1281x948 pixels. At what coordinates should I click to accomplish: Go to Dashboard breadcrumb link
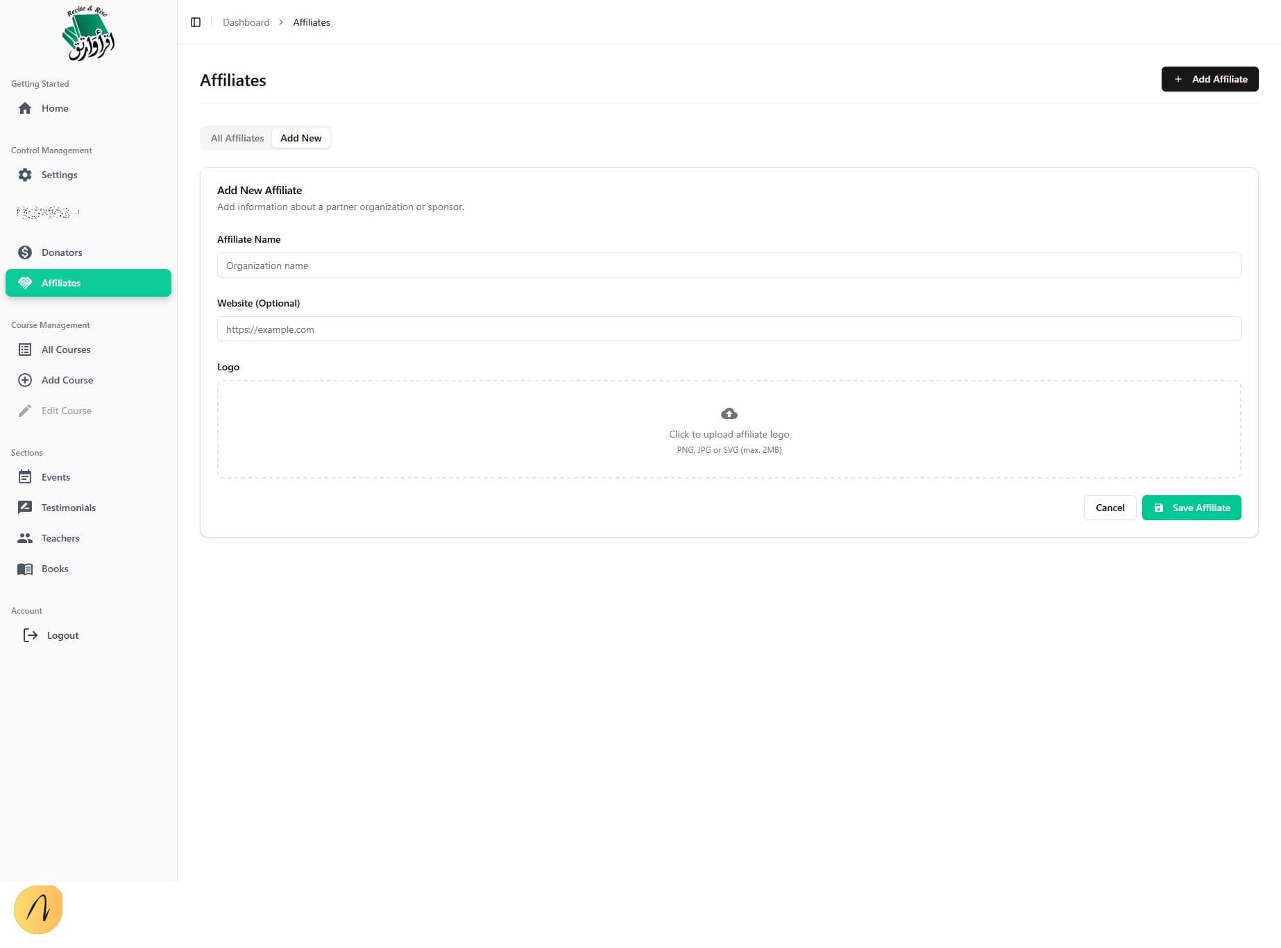[246, 22]
